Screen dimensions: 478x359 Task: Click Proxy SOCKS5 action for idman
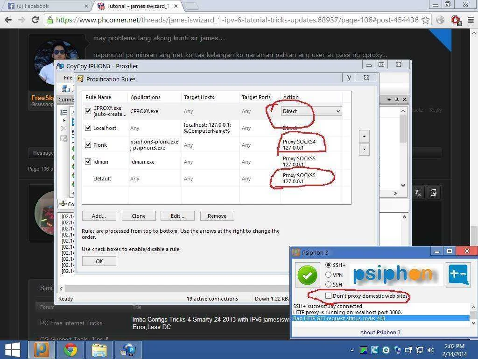point(299,161)
